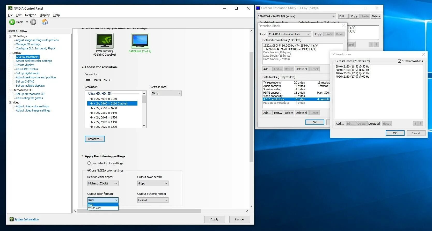Image resolution: width=432 pixels, height=231 pixels.
Task: Select the HDMI support data block row
Action: click(x=296, y=93)
